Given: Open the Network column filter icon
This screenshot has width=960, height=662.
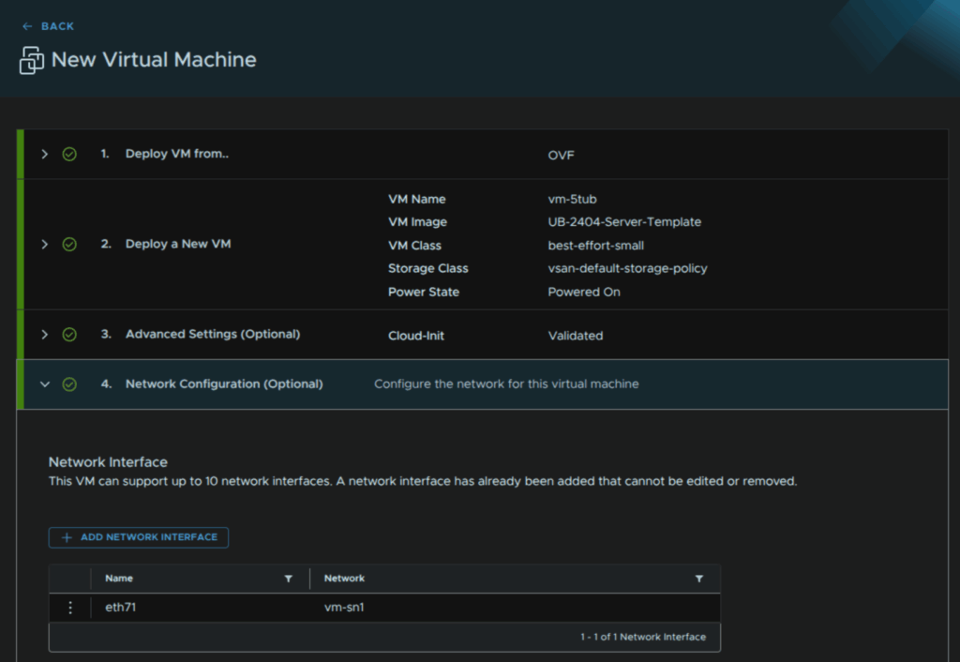Looking at the screenshot, I should [699, 579].
